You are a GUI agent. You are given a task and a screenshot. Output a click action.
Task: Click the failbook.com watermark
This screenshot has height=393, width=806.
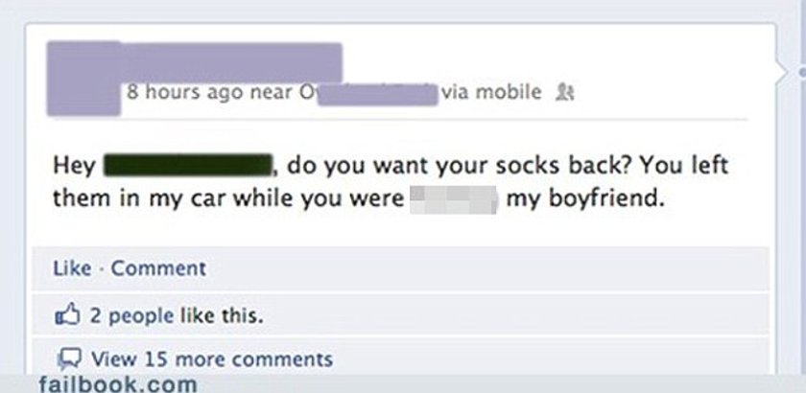point(118,383)
